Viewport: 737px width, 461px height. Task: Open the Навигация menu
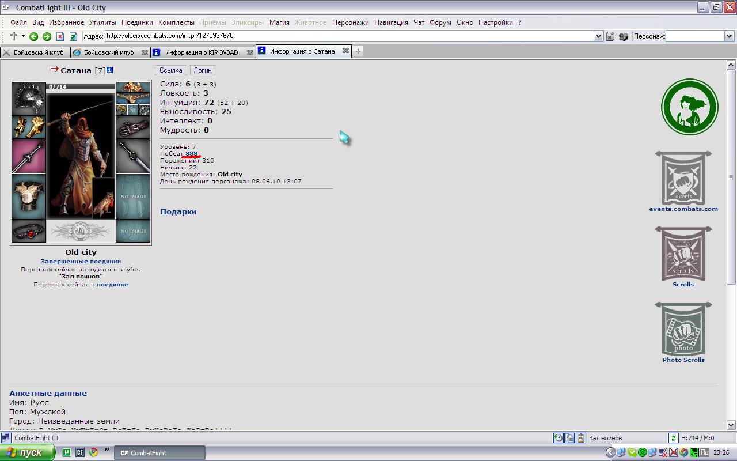(x=391, y=22)
